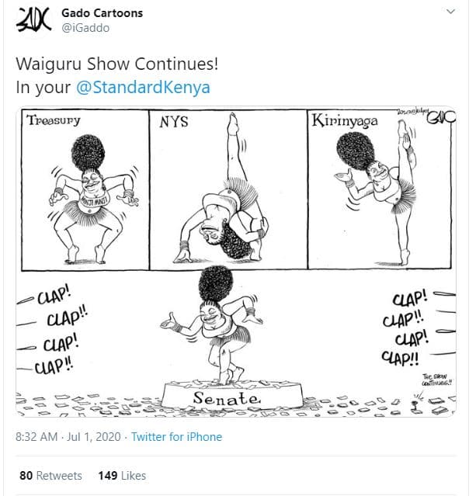Image resolution: width=476 pixels, height=496 pixels.
Task: Click the GADO signature in cartoon corner
Action: tap(441, 116)
